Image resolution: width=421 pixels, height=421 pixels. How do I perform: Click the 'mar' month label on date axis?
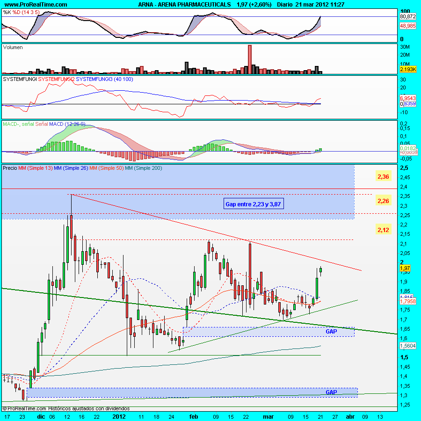(269, 416)
